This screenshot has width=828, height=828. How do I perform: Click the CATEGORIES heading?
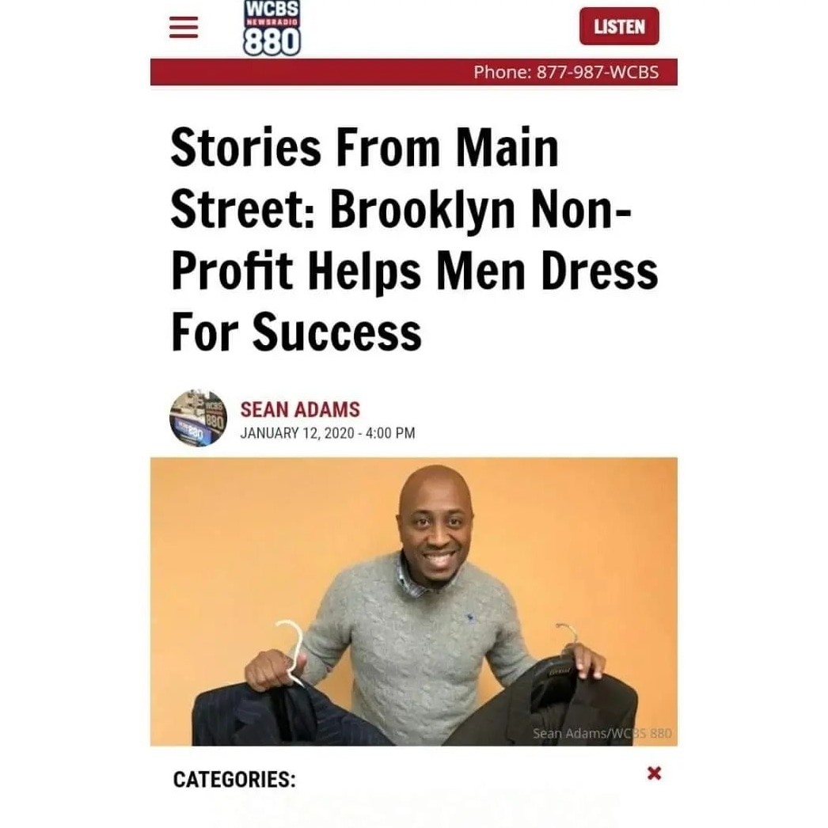(234, 780)
